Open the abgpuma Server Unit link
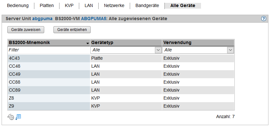Image resolution: width=271 pixels, height=128 pixels. pyautogui.click(x=42, y=19)
